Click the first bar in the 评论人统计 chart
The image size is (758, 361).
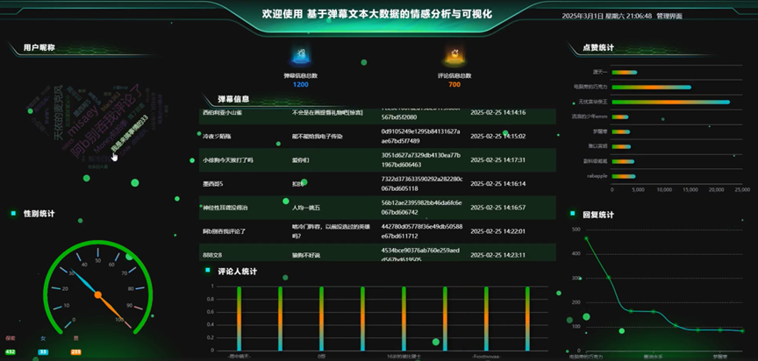pos(240,319)
